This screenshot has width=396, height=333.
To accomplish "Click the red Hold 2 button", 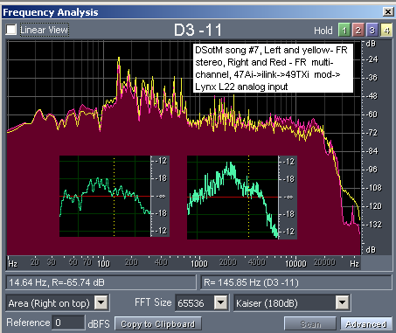I will [358, 30].
